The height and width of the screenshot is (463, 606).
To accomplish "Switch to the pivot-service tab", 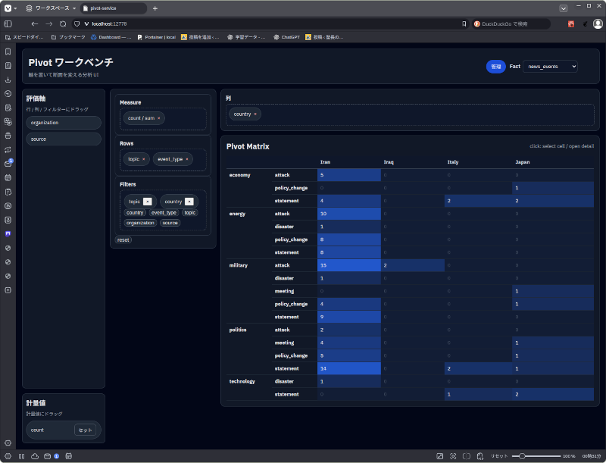I will pos(114,8).
